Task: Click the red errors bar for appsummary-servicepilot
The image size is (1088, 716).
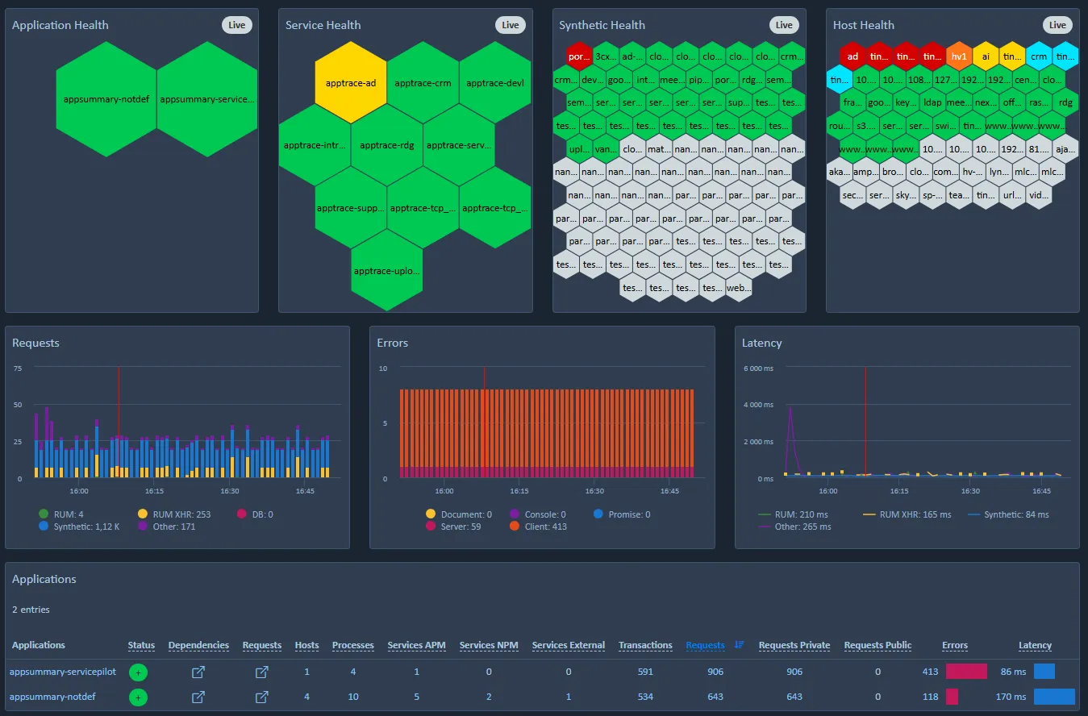Action: (x=966, y=672)
